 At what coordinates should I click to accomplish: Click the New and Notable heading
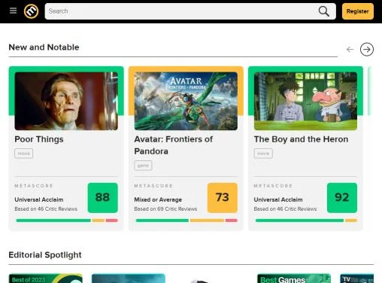44,47
